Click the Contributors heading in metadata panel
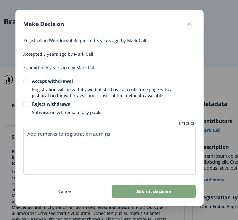 (218, 121)
